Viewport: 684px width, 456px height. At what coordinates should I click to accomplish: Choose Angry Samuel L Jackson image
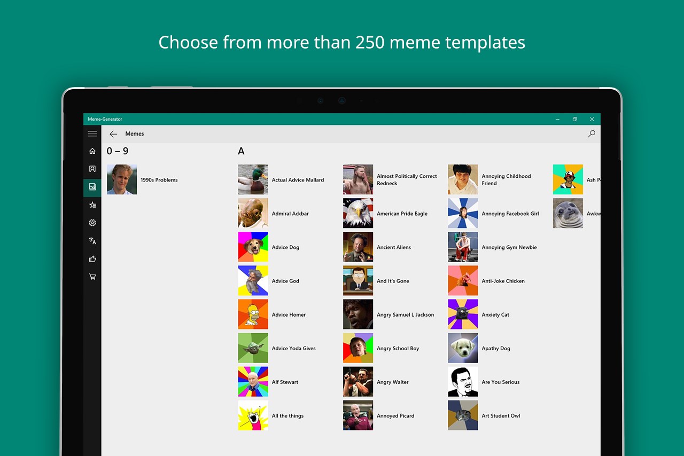pyautogui.click(x=358, y=314)
